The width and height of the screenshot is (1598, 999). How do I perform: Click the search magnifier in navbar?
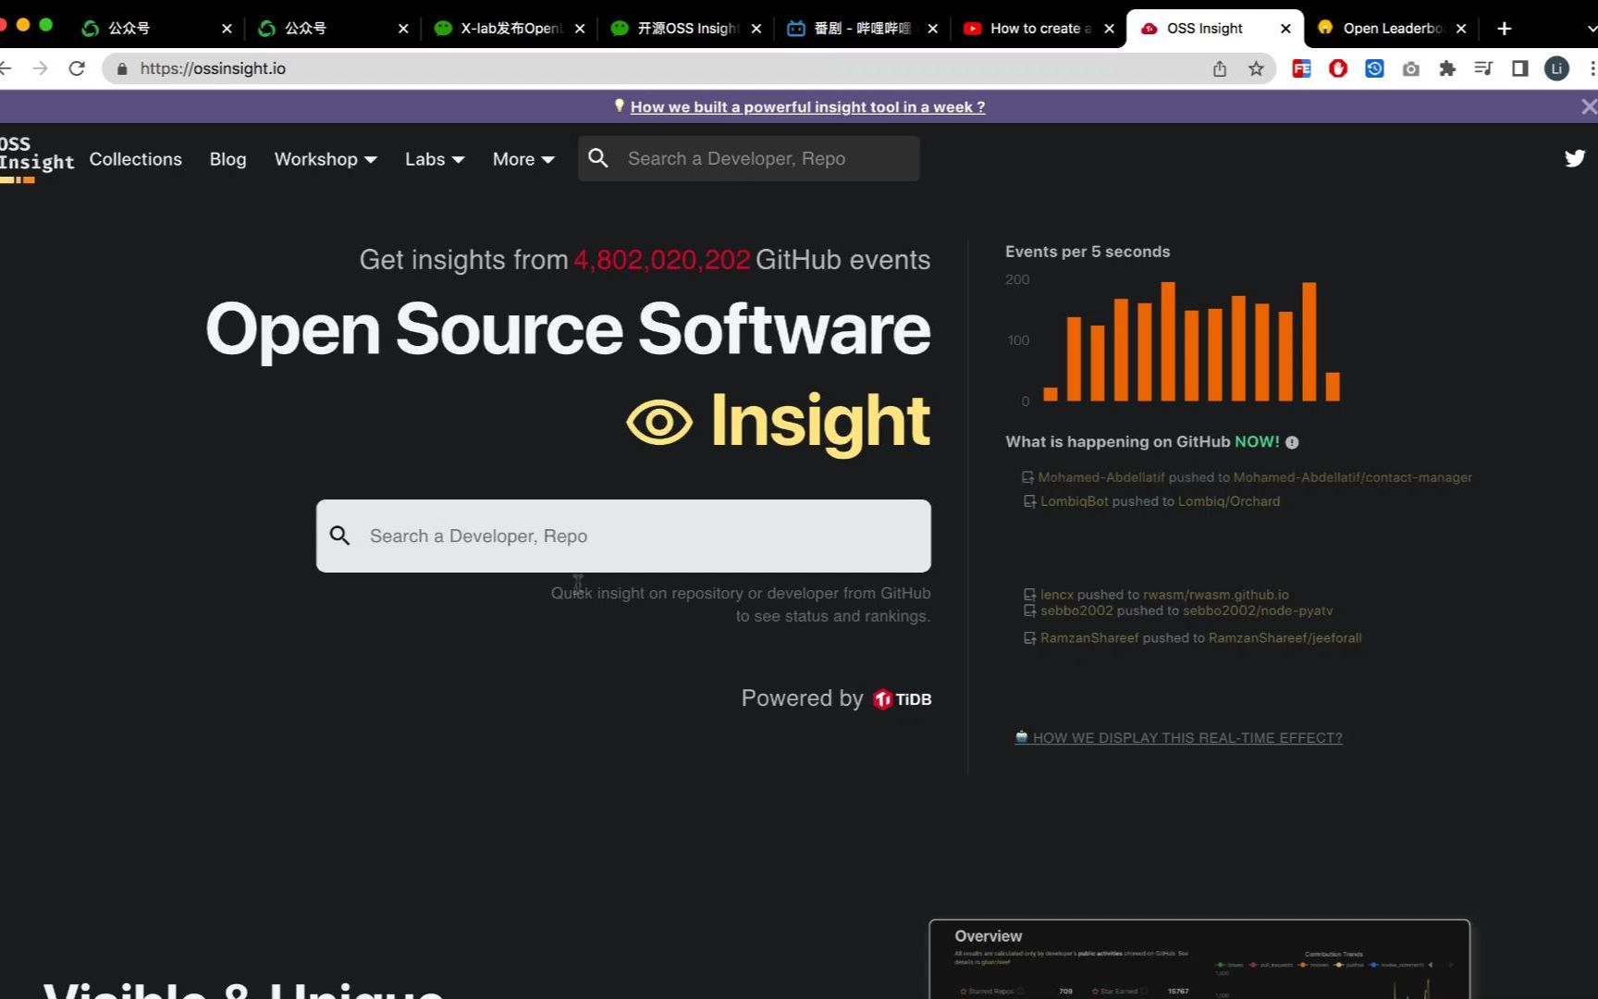(598, 158)
